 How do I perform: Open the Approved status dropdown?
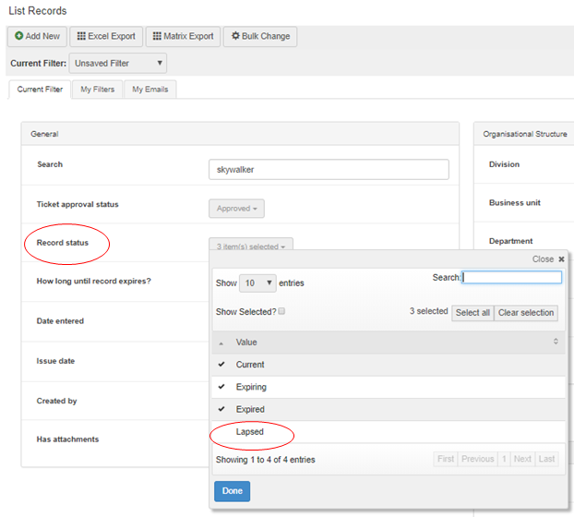[x=236, y=209]
